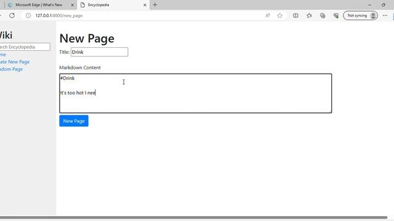Add this page to favorites star
Screen dimensions: 394x221
279,15
